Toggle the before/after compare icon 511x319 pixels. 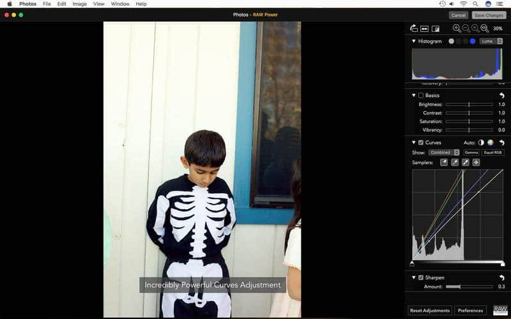(436, 29)
